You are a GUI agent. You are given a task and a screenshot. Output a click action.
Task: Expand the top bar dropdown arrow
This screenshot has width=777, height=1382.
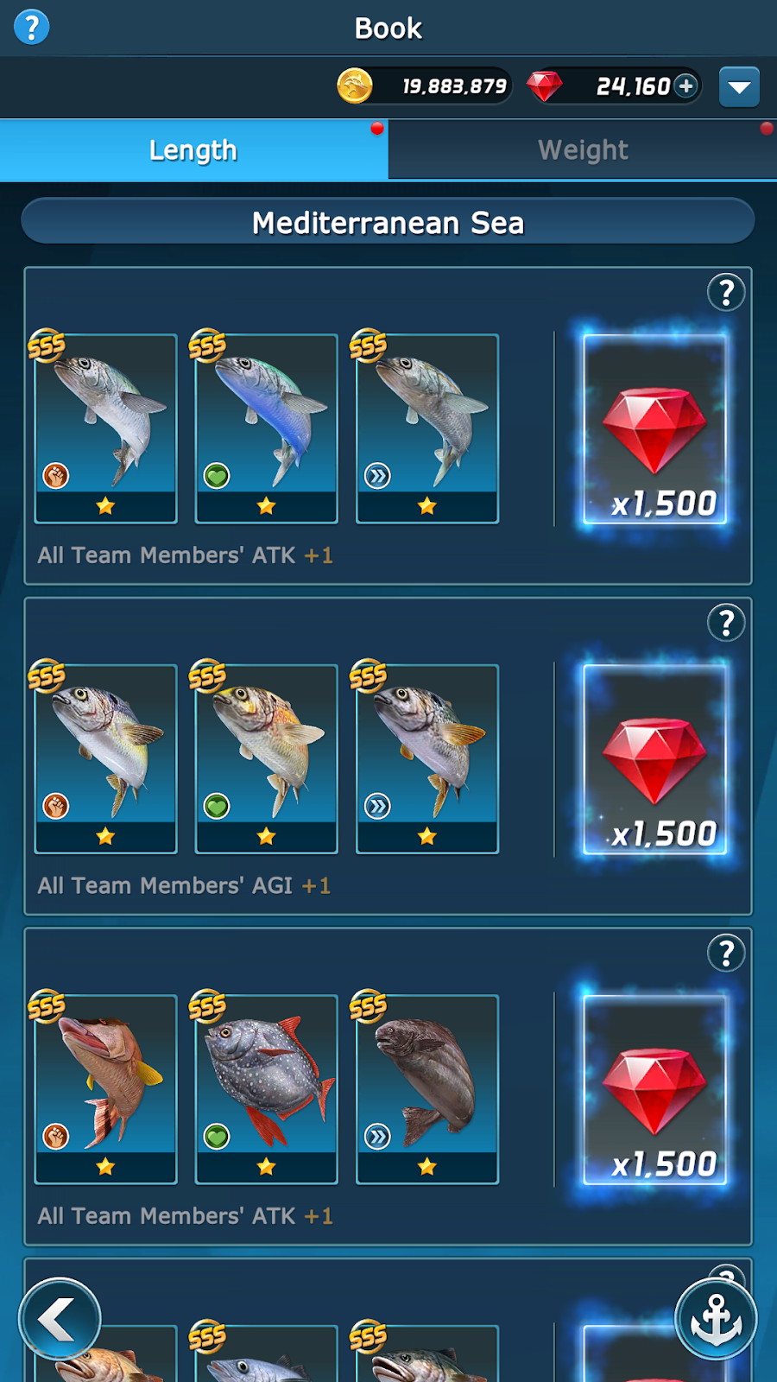click(739, 86)
